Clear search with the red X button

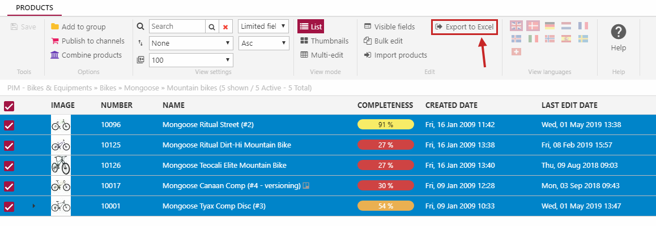point(226,27)
